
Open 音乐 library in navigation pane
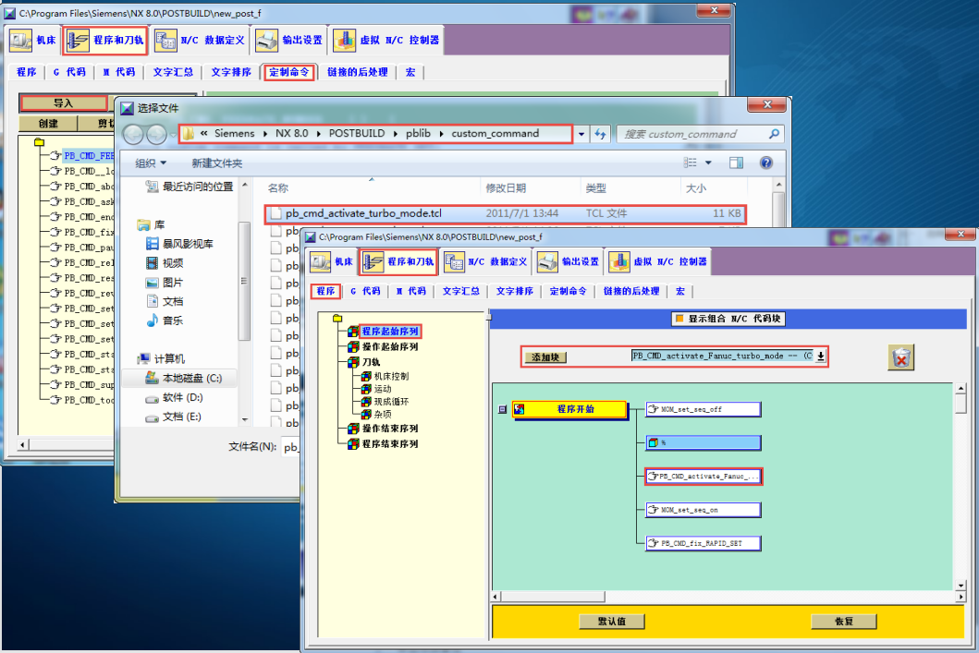tap(165, 320)
